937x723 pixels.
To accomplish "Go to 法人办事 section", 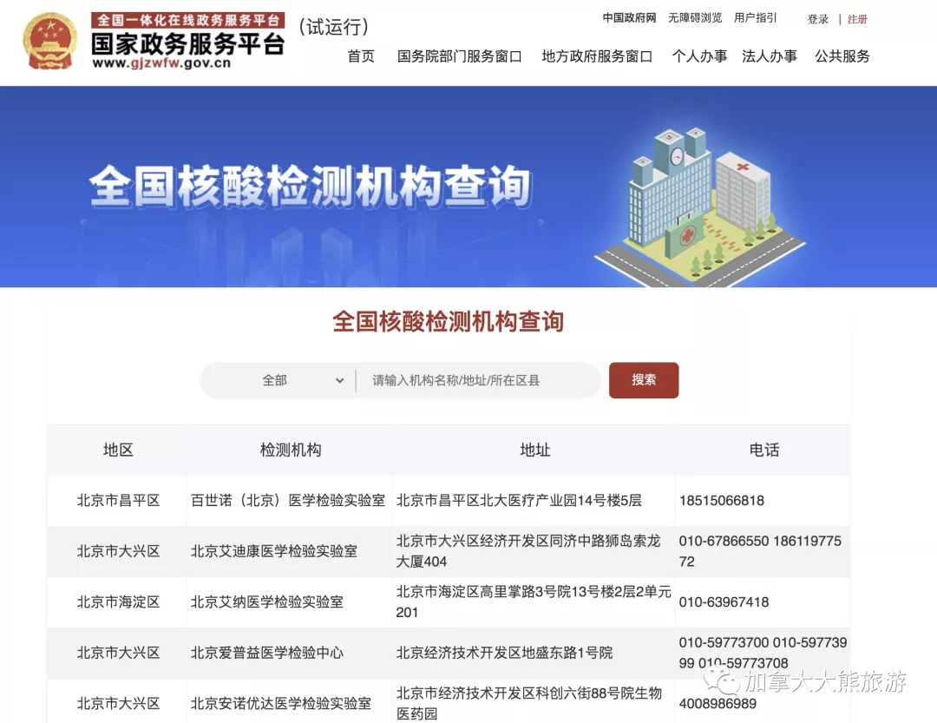I will (x=769, y=56).
